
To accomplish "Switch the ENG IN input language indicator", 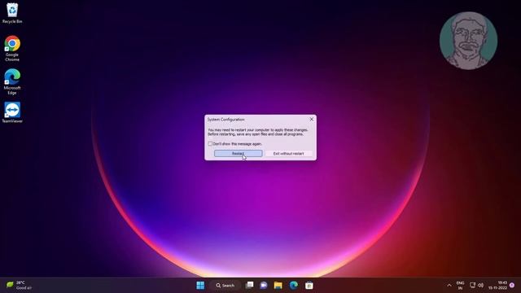I will [x=460, y=286].
